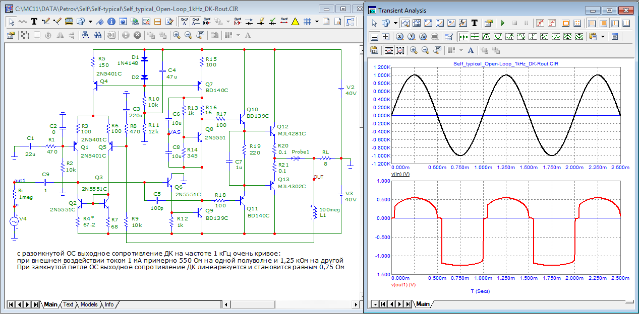Click the Wire drawing tool in schematic toolbar

[46, 22]
